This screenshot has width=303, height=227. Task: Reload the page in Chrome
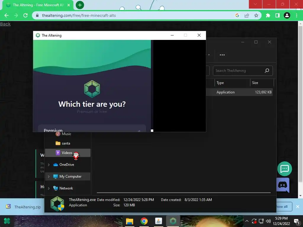(25, 15)
